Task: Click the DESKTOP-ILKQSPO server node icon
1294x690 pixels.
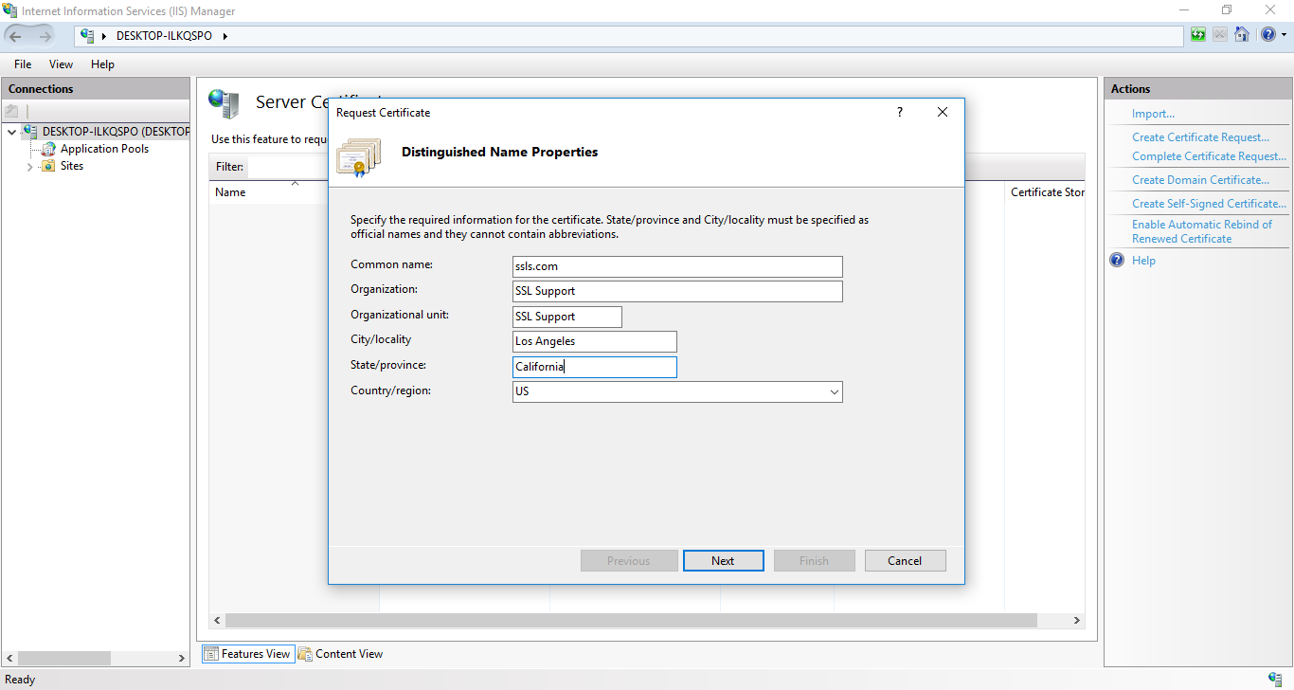Action: 30,132
